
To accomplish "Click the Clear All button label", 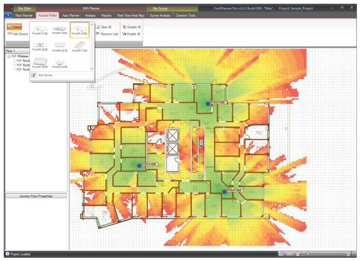I will 106,27.
